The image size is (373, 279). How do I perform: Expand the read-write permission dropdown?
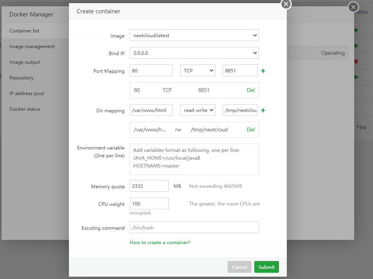(197, 110)
